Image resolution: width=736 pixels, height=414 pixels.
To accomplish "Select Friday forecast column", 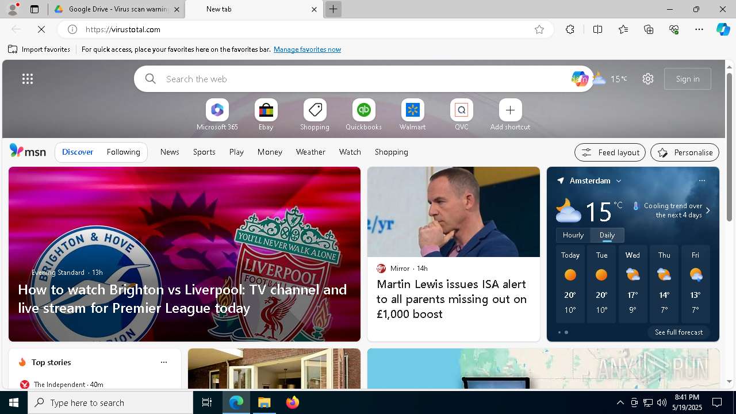I will (x=696, y=284).
